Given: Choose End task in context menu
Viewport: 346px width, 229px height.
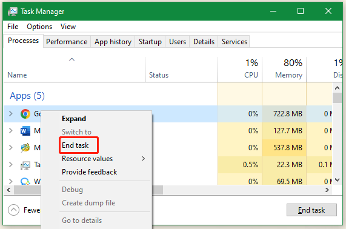Looking at the screenshot, I should 75,145.
